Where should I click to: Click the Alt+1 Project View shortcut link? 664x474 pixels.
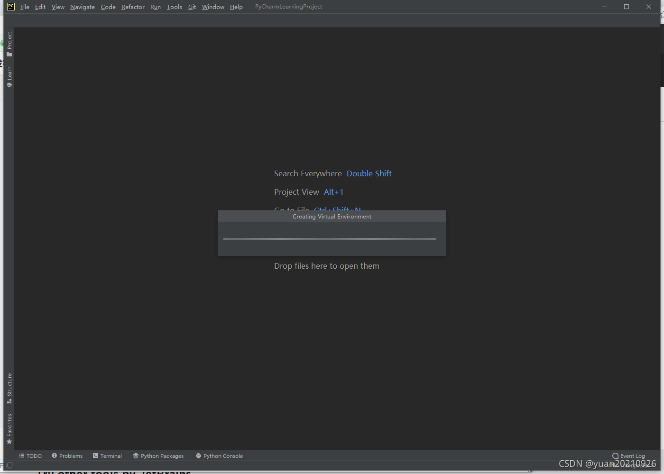[x=333, y=192]
